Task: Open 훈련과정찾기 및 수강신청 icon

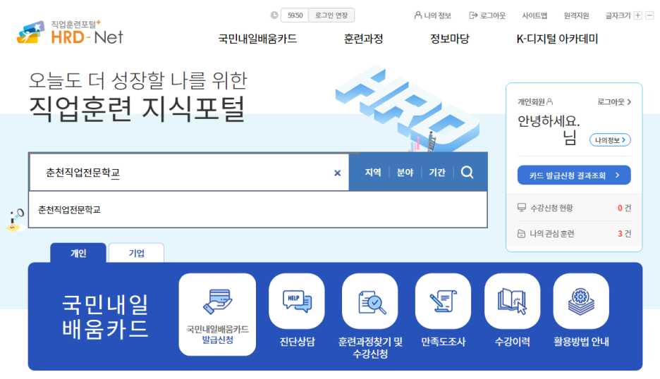Action: [370, 302]
